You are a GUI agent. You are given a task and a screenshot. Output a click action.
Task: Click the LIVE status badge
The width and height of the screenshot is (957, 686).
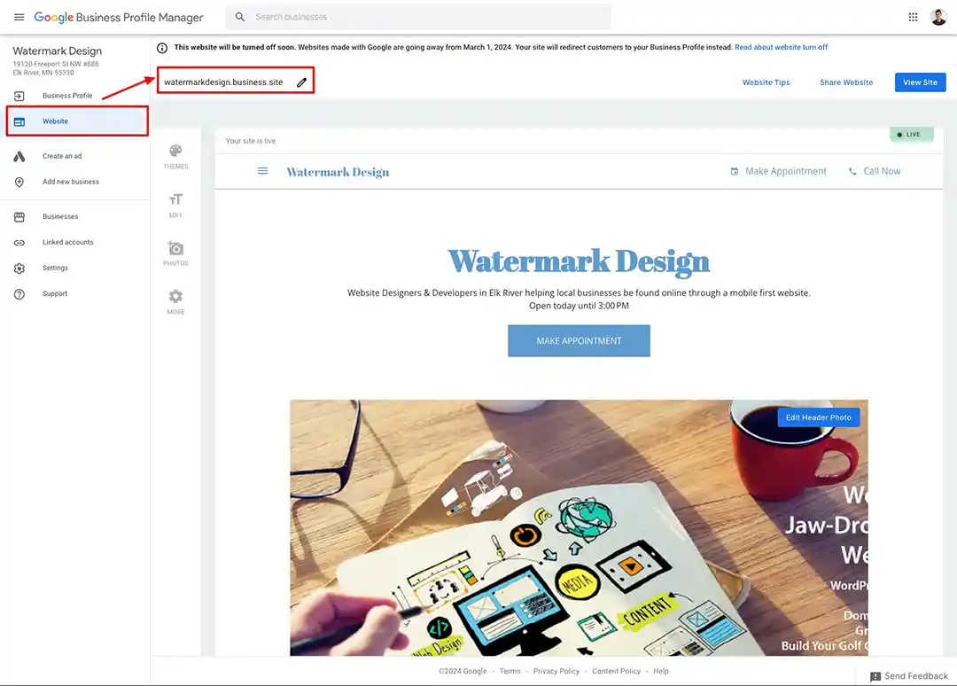coord(911,135)
